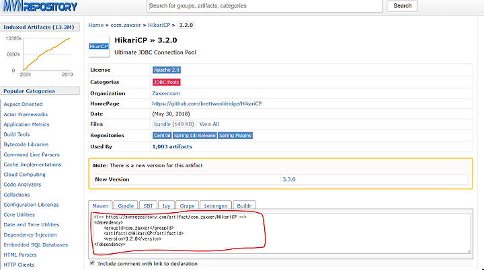Open the HTML Parsers category

[20, 255]
